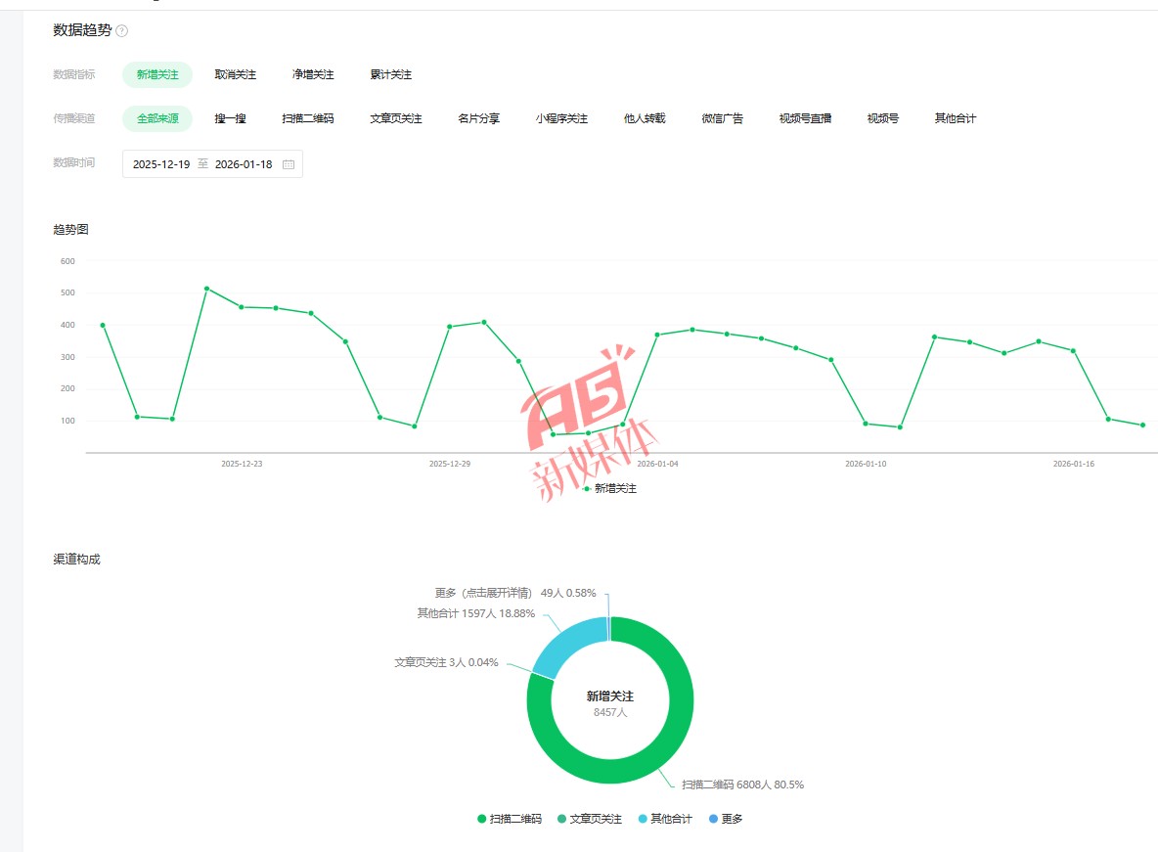This screenshot has height=852, width=1158.
Task: Switch channel to 搜一搜
Action: [230, 118]
